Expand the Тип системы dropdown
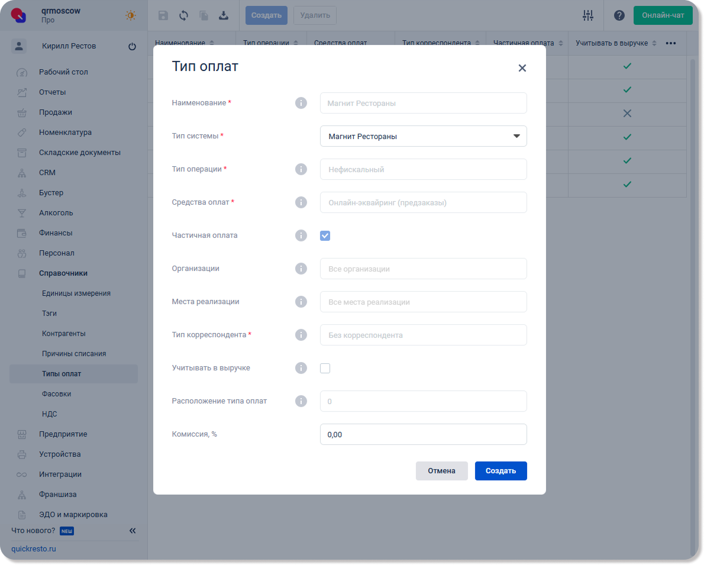This screenshot has height=565, width=704. pos(423,136)
